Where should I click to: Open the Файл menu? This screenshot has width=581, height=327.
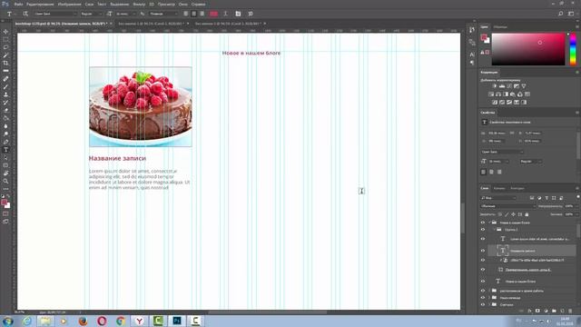click(18, 4)
